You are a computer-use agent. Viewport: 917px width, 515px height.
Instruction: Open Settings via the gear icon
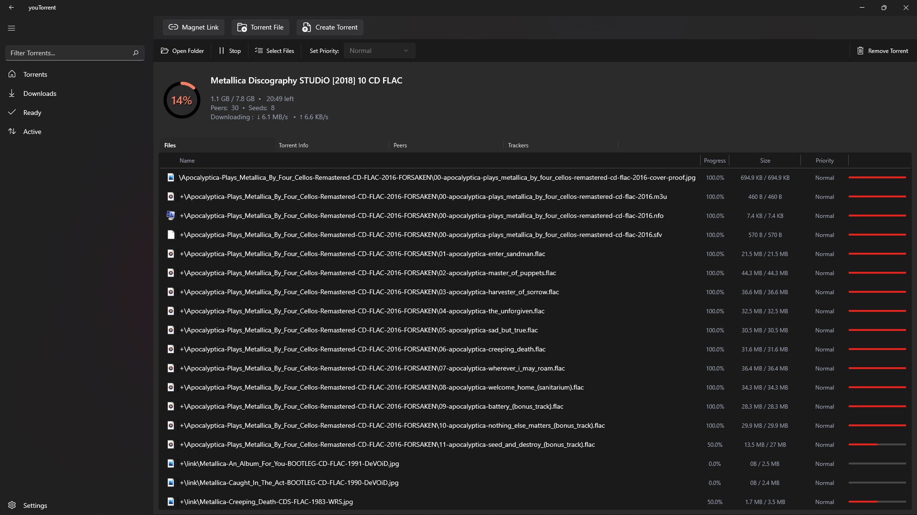coord(12,505)
